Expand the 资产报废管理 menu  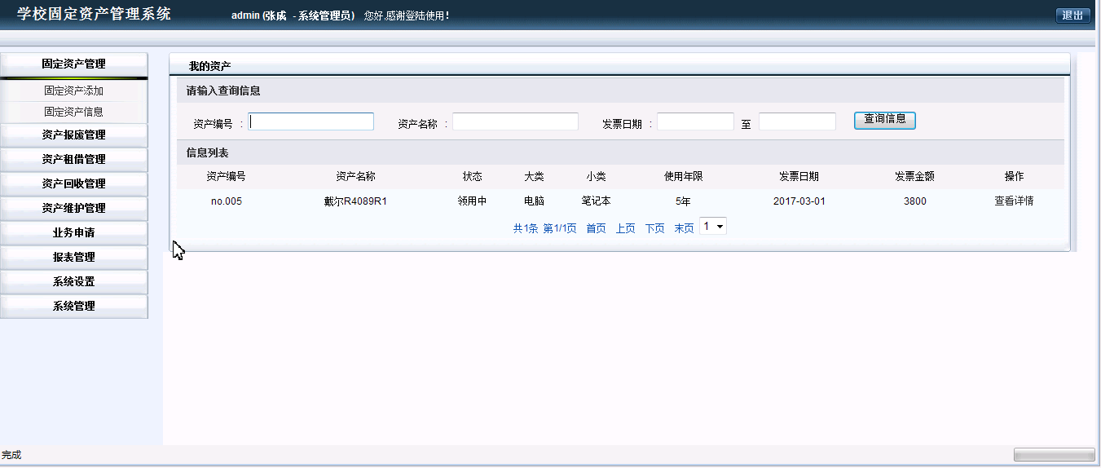(73, 135)
